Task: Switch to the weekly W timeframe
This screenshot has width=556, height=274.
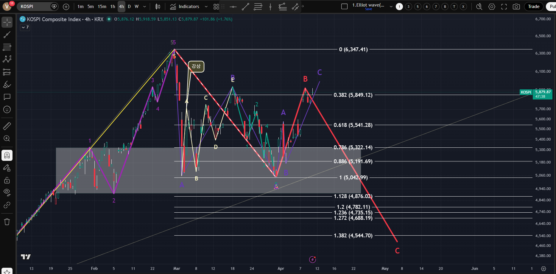Action: click(137, 7)
